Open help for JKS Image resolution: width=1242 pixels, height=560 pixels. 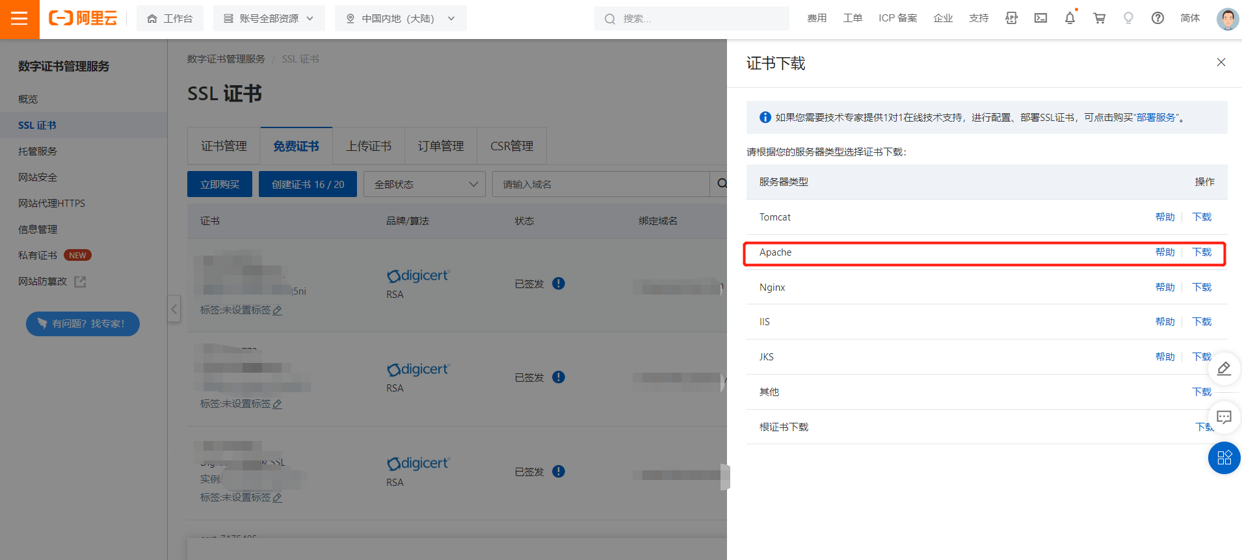(x=1165, y=356)
